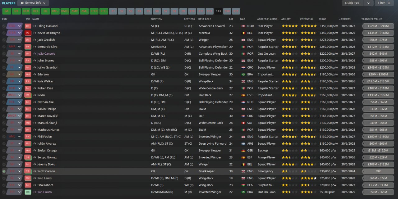Click the Belgium flag in De Bruyne's row
The height and width of the screenshot is (199, 398).
243,33
